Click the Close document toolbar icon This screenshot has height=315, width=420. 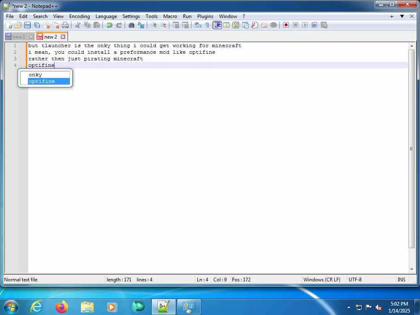(x=47, y=25)
